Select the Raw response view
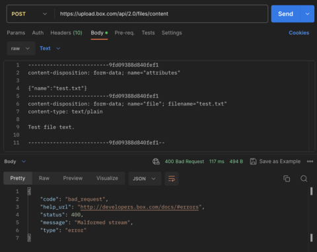Viewport: 317px width, 252px height. 44,178
